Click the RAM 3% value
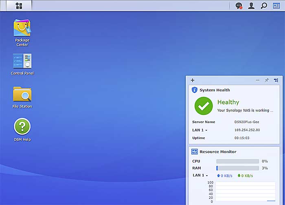Viewport: 285px width, 205px height. [265, 168]
